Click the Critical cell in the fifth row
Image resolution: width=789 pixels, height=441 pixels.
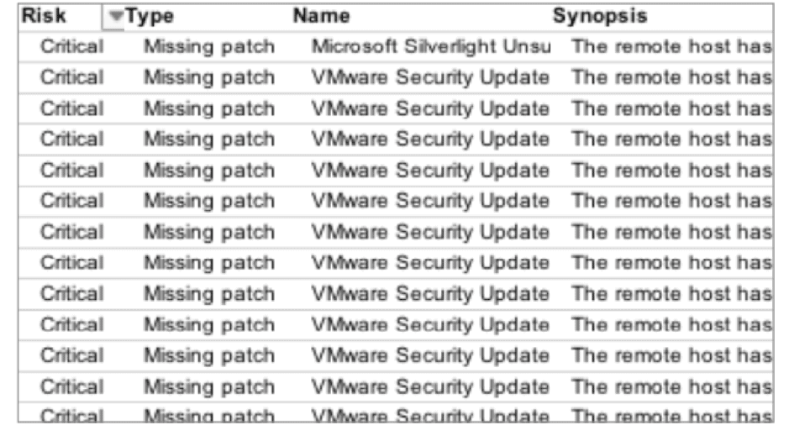72,171
